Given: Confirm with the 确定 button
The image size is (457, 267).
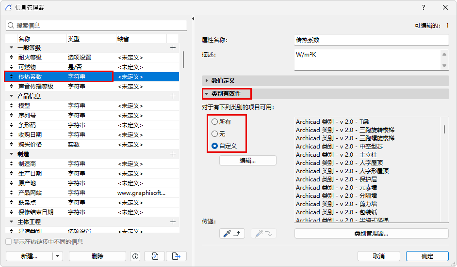Looking at the screenshot, I should point(427,256).
